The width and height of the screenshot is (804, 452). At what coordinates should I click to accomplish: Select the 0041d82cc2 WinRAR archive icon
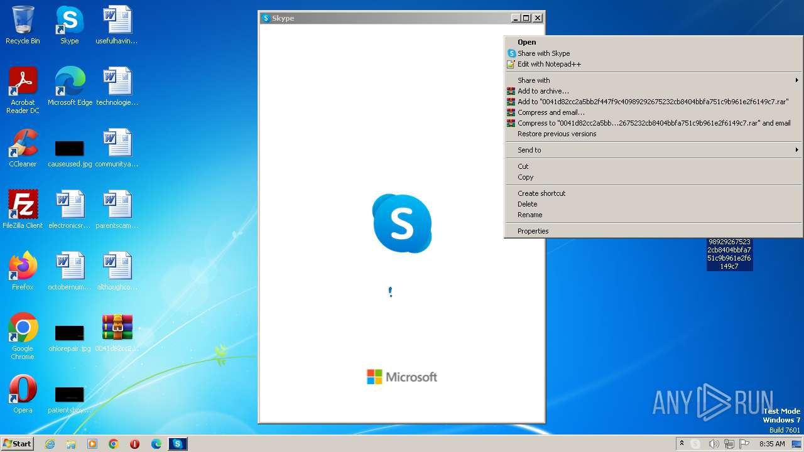[x=117, y=333]
